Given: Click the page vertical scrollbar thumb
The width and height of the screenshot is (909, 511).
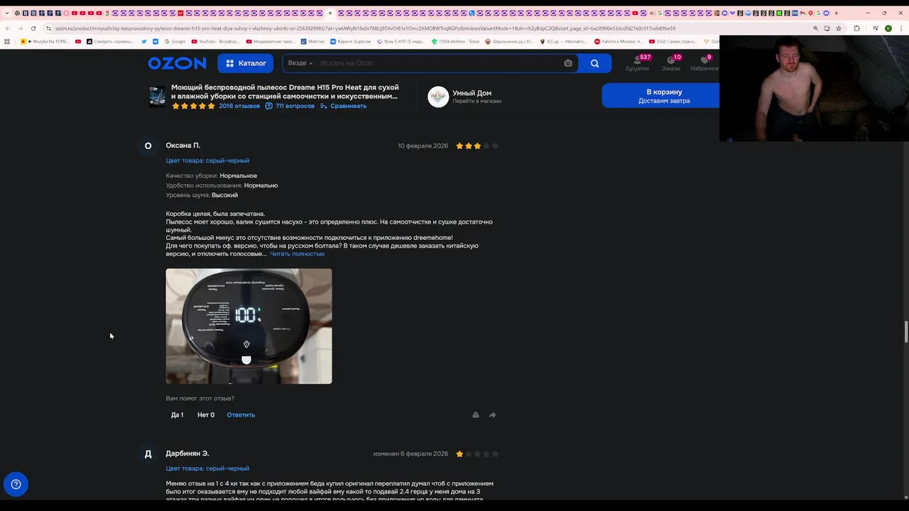Looking at the screenshot, I should click(905, 331).
